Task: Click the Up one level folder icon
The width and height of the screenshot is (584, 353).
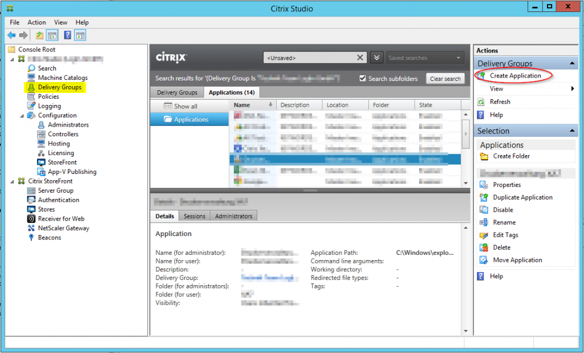Action: pos(39,35)
